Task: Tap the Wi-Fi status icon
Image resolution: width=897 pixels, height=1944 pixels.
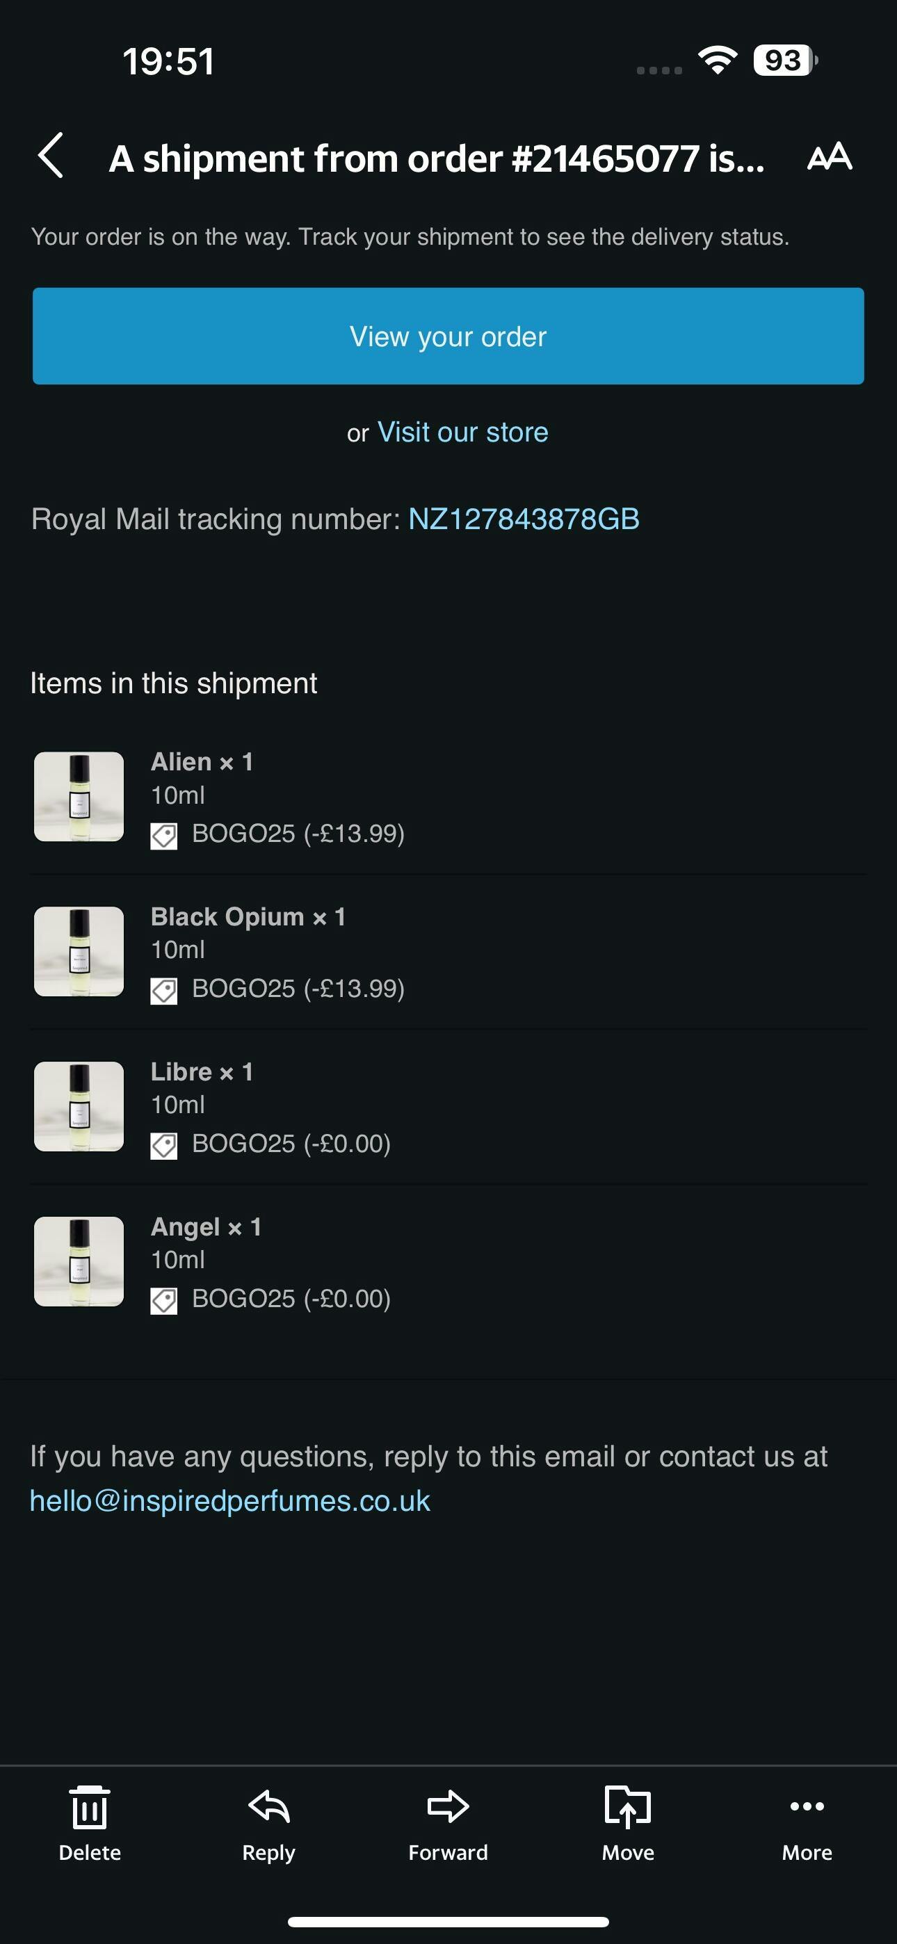Action: pos(718,60)
